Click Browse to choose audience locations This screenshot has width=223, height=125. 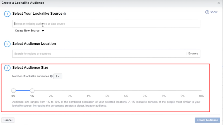coord(193,53)
